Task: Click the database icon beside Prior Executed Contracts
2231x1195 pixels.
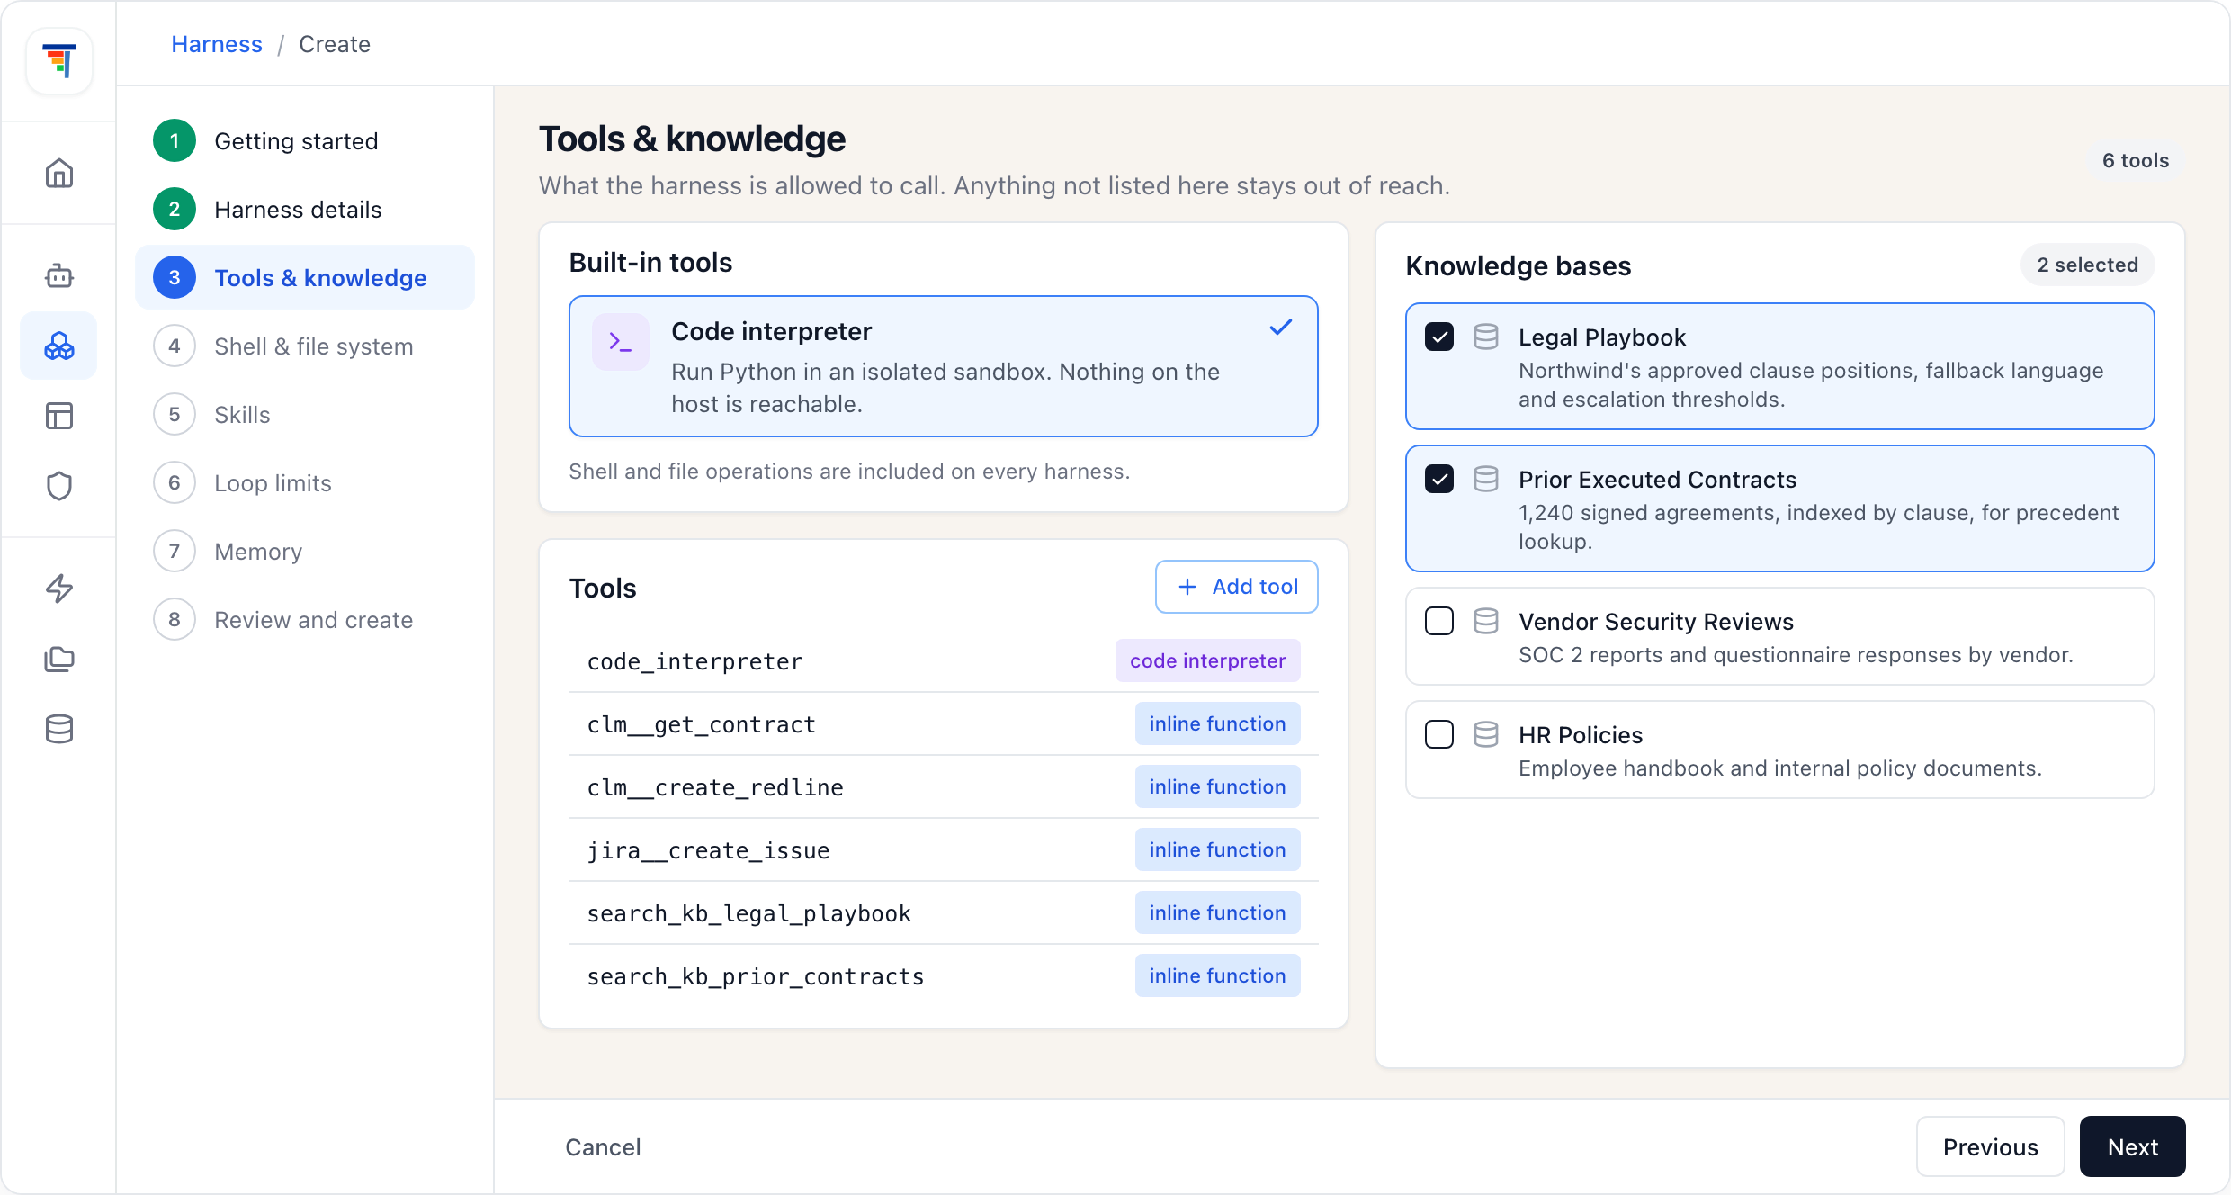Action: [x=1486, y=479]
